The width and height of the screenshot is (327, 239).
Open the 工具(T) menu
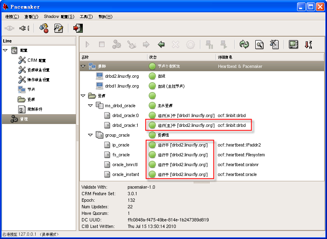86,16
